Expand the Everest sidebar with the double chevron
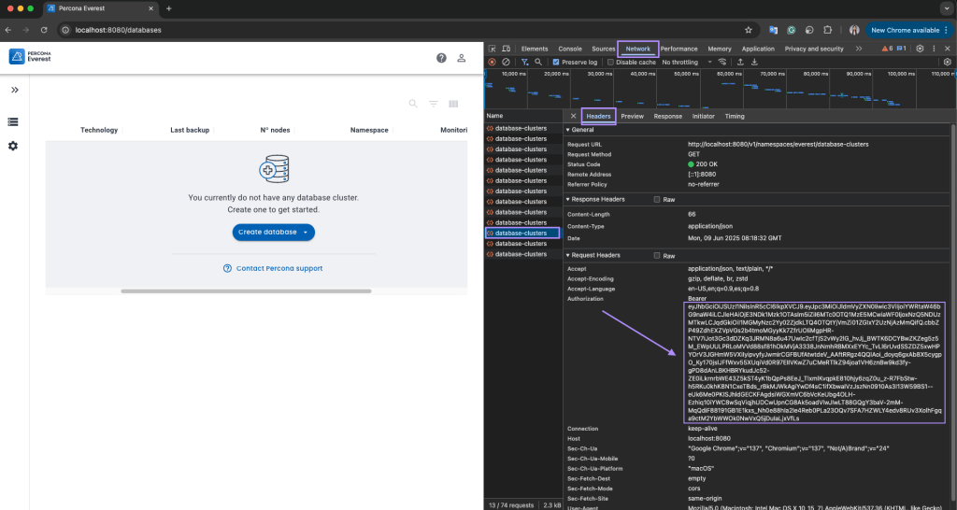 tap(14, 91)
